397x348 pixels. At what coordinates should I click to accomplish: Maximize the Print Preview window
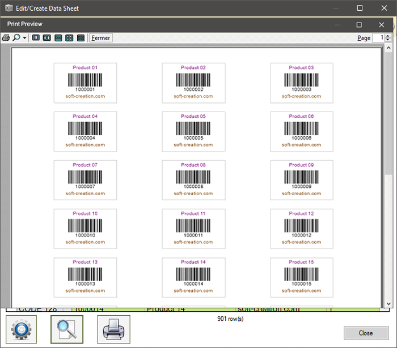click(359, 25)
